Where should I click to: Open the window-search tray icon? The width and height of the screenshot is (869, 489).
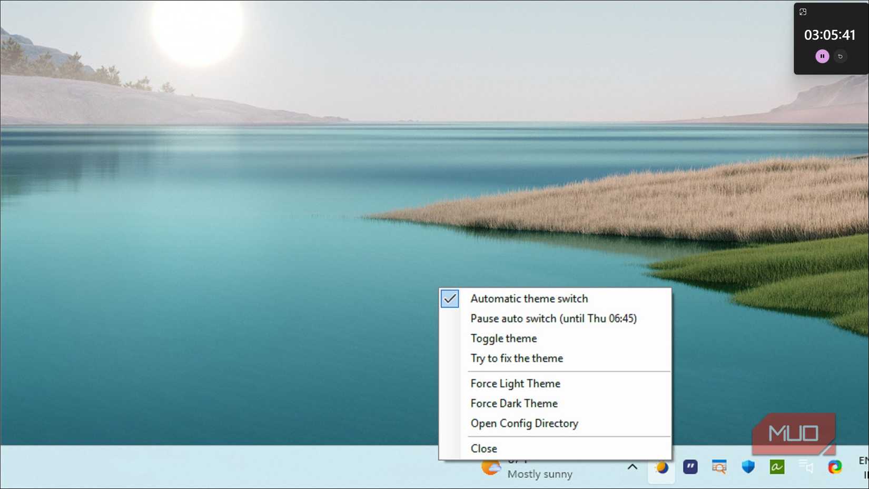pos(719,467)
